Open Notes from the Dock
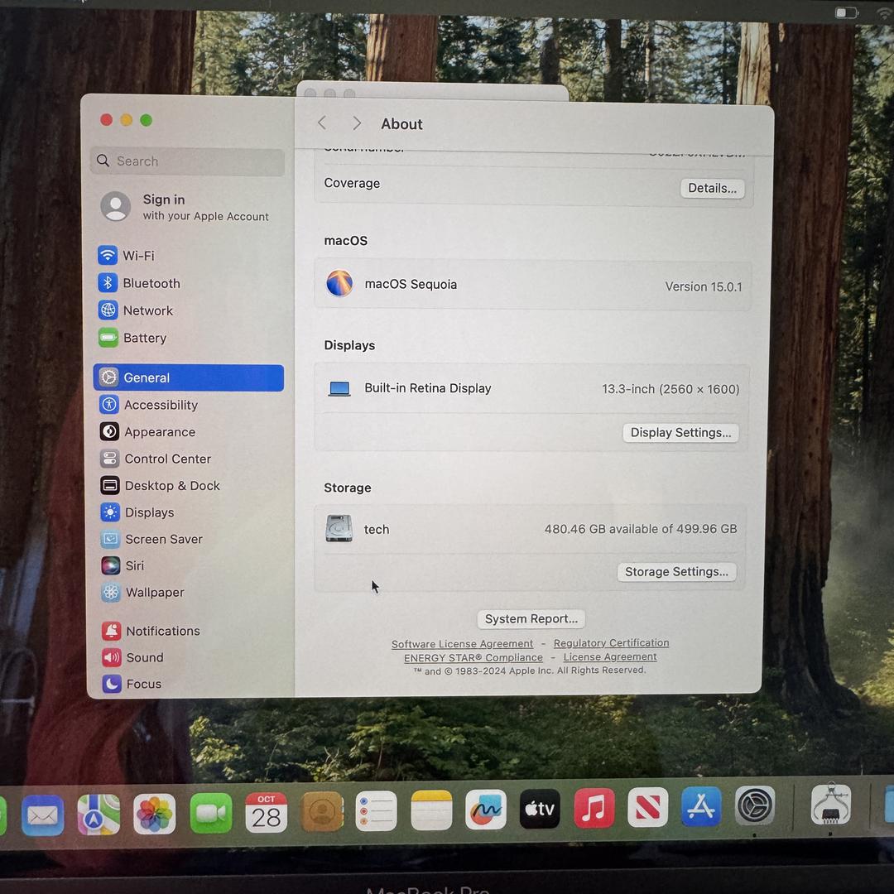 [x=431, y=810]
